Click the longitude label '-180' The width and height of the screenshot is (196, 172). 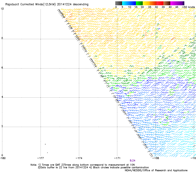coord(3,158)
